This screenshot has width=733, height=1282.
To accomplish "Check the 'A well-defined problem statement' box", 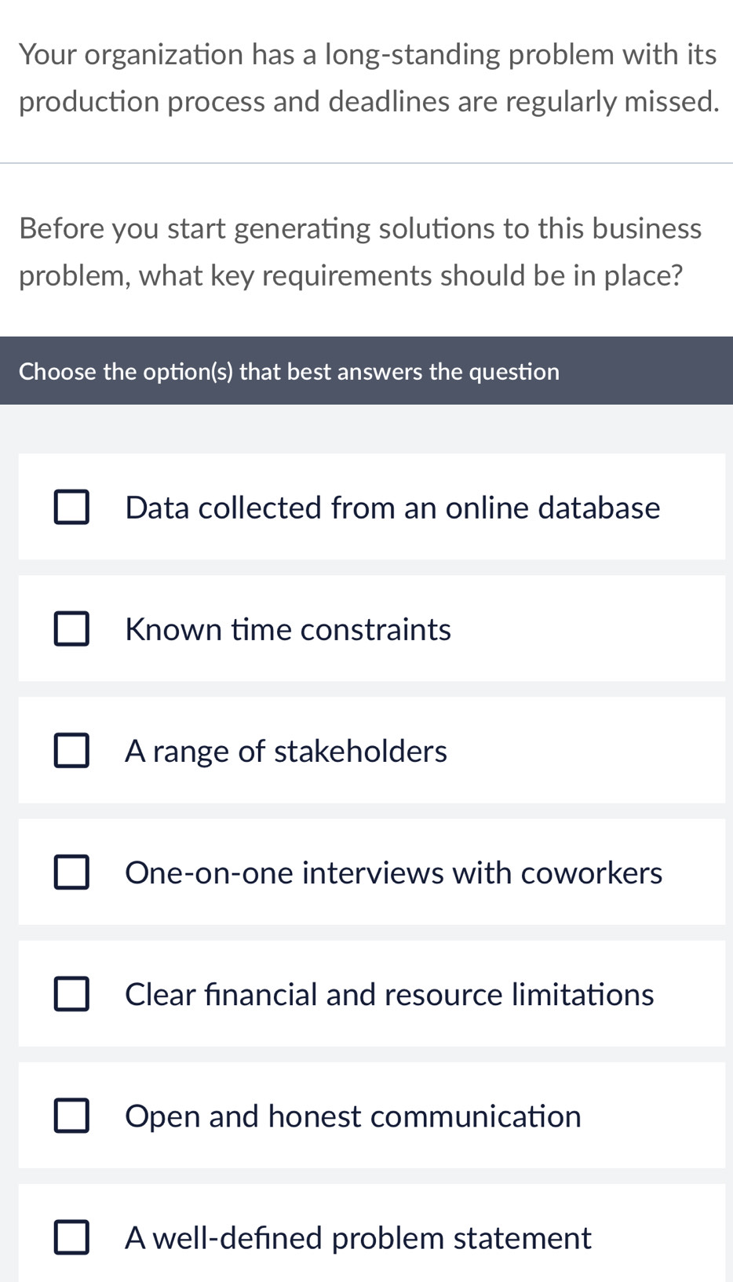I will pos(71,1237).
